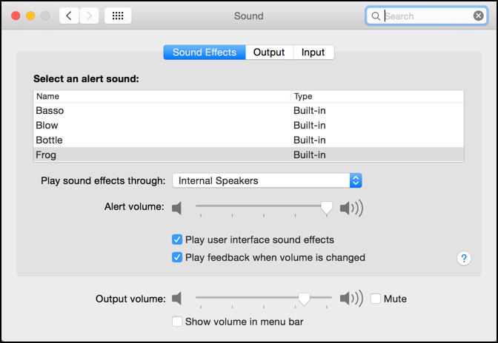Sort by the Name column header
This screenshot has width=498, height=343.
(162, 96)
